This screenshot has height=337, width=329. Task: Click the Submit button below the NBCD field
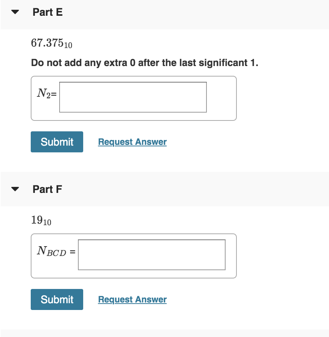pyautogui.click(x=57, y=299)
